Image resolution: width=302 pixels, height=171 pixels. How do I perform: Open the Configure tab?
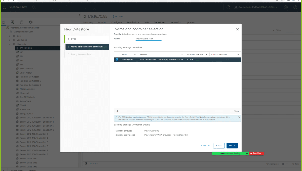[x=116, y=22]
